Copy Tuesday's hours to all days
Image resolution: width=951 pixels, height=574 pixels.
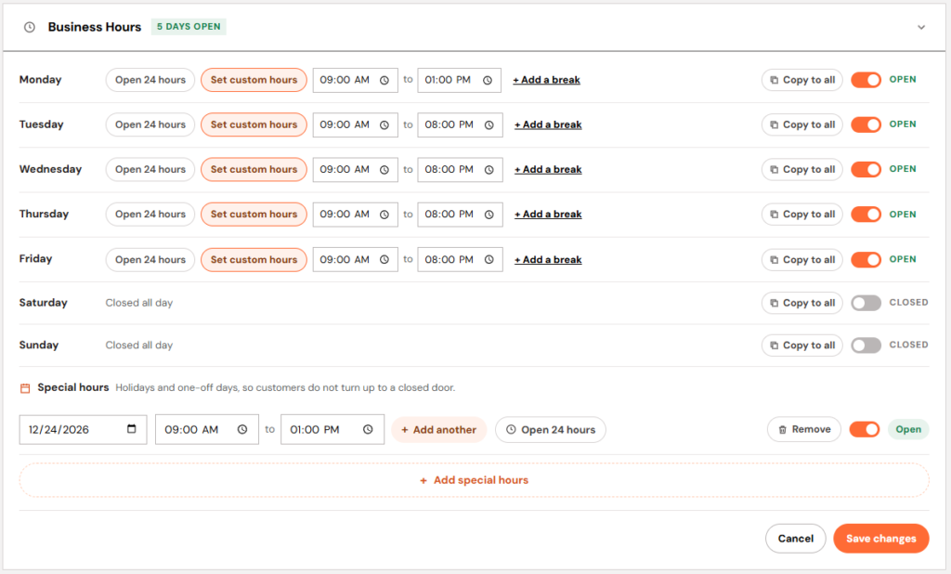coord(801,125)
